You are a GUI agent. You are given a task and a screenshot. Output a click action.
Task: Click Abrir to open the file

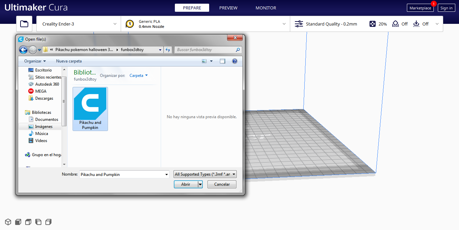186,184
